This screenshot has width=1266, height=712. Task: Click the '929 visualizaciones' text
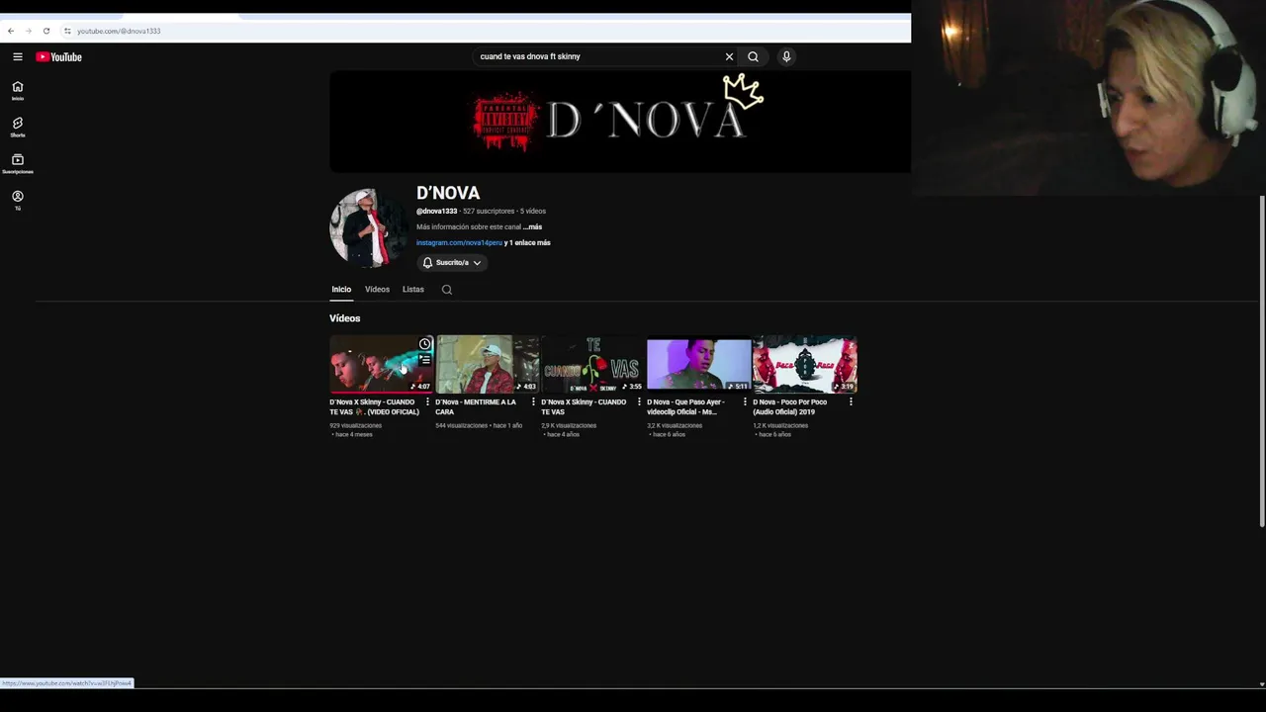[x=355, y=425]
